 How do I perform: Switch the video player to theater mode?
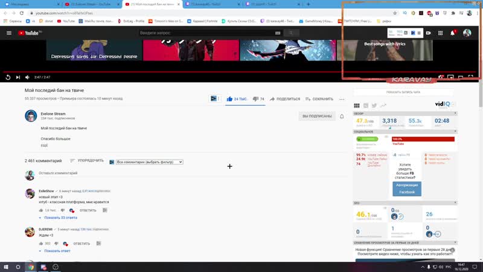coord(461,77)
